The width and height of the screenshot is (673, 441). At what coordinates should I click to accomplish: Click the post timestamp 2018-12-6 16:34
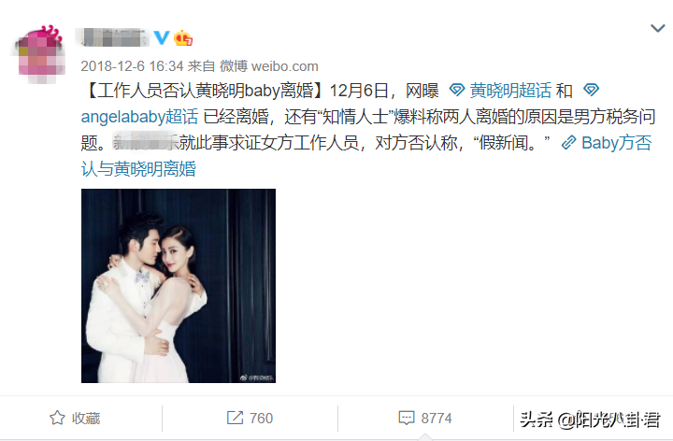click(x=132, y=66)
